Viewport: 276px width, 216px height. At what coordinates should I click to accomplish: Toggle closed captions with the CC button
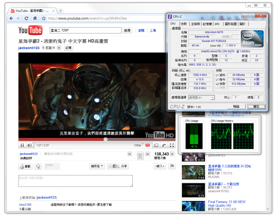pyautogui.click(x=147, y=145)
